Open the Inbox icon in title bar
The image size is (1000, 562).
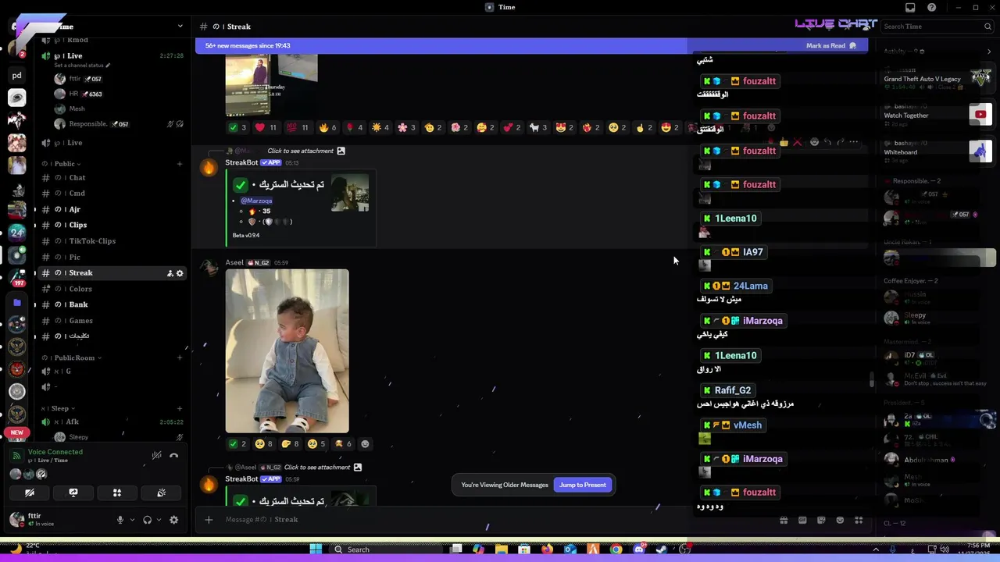coord(910,7)
